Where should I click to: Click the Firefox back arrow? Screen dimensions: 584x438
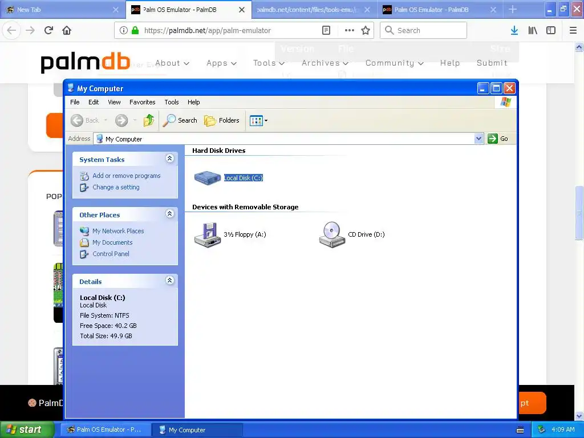(11, 31)
